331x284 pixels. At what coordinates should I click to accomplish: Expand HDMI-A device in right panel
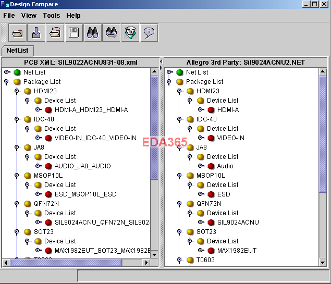(x=201, y=109)
